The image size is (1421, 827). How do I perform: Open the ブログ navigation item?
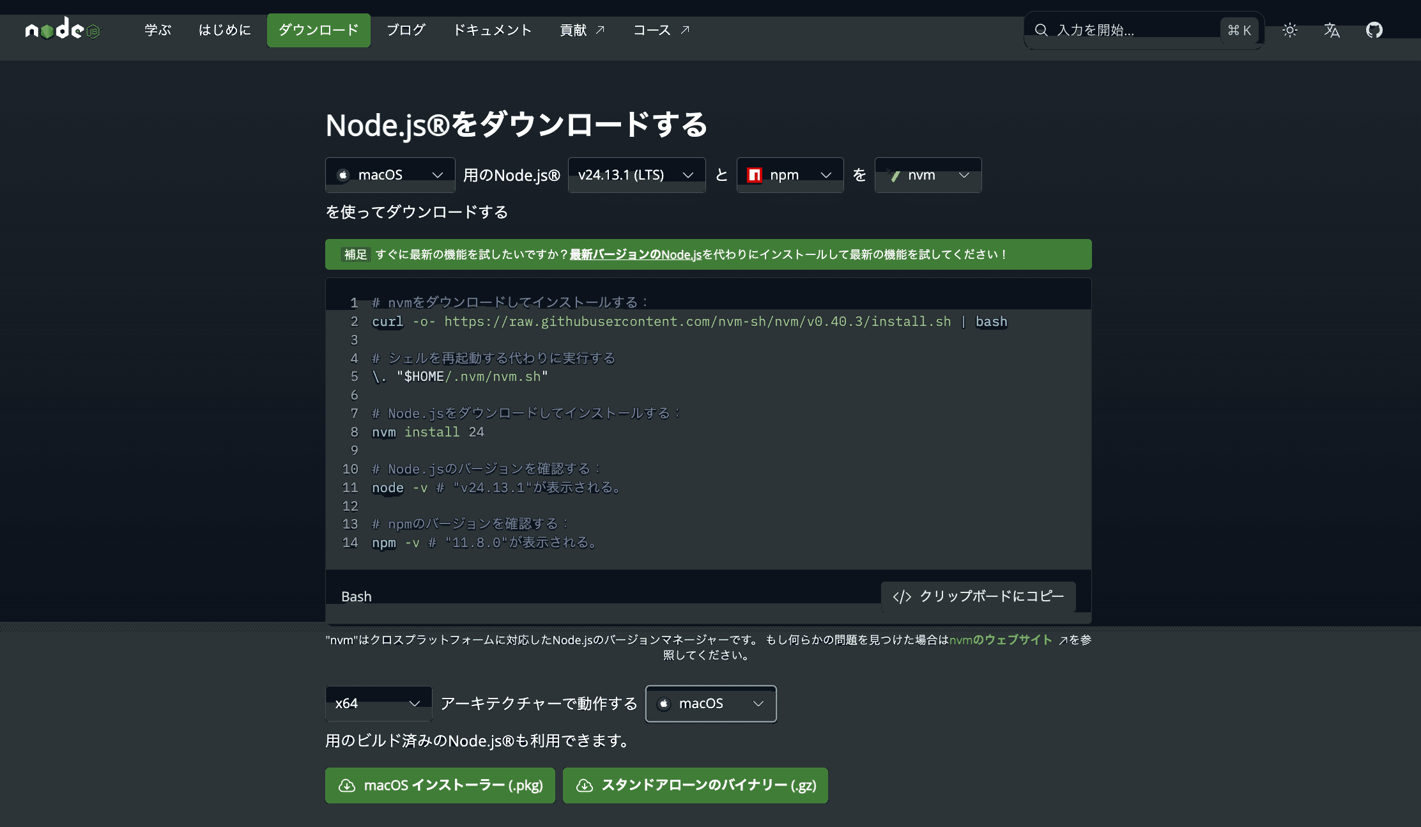point(406,30)
